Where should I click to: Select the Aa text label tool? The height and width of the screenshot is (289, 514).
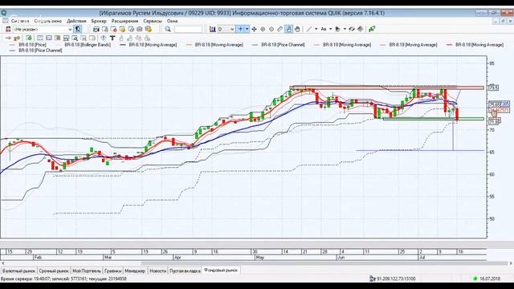pyautogui.click(x=324, y=29)
